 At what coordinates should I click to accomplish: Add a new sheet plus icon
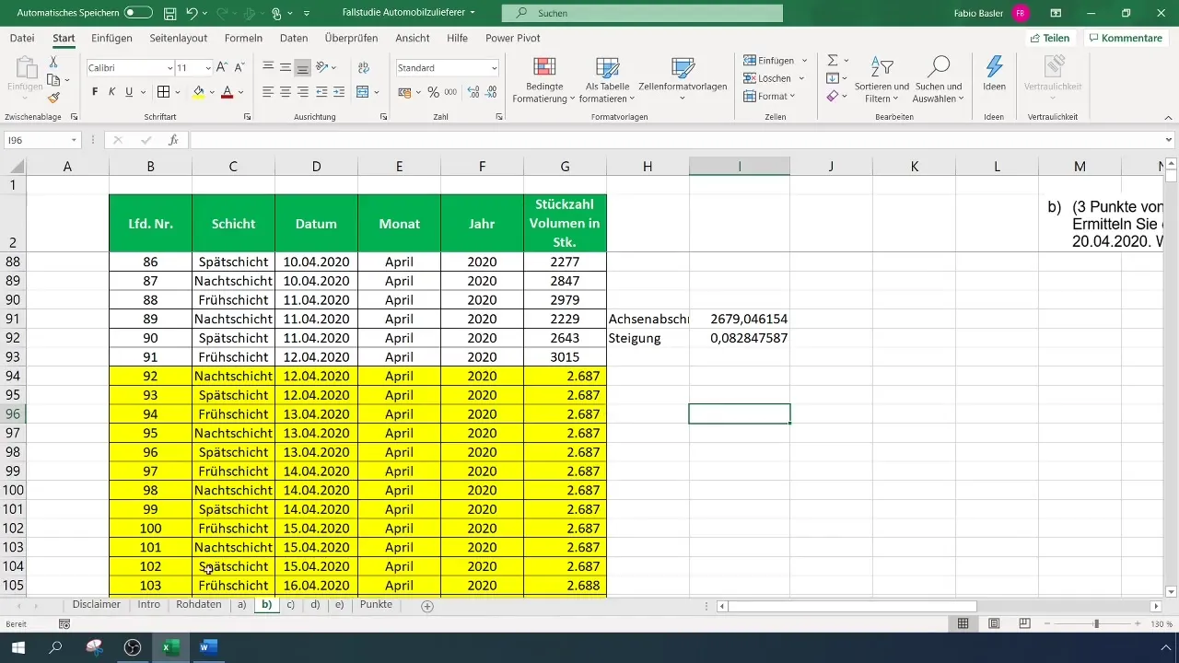(x=426, y=606)
